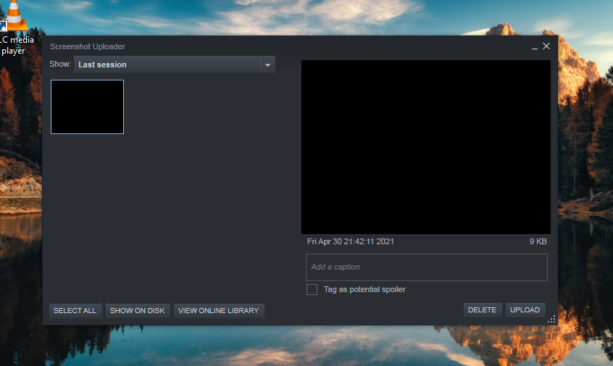
Task: Open the Show dropdown arrow
Action: click(268, 65)
